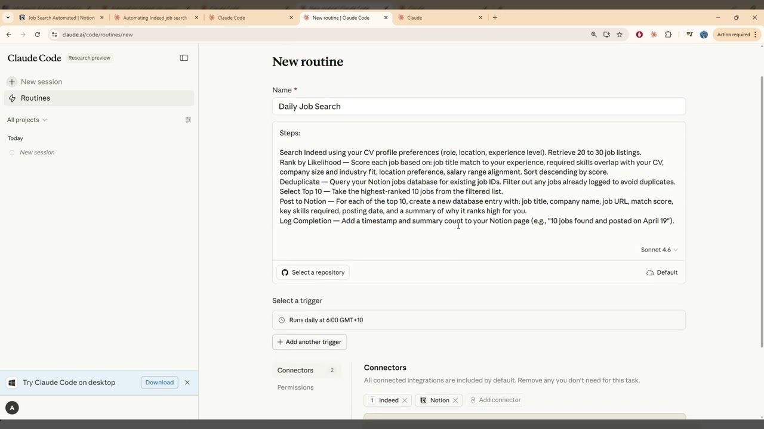Close the Claude browser tab
The image size is (764, 429).
pos(480,18)
